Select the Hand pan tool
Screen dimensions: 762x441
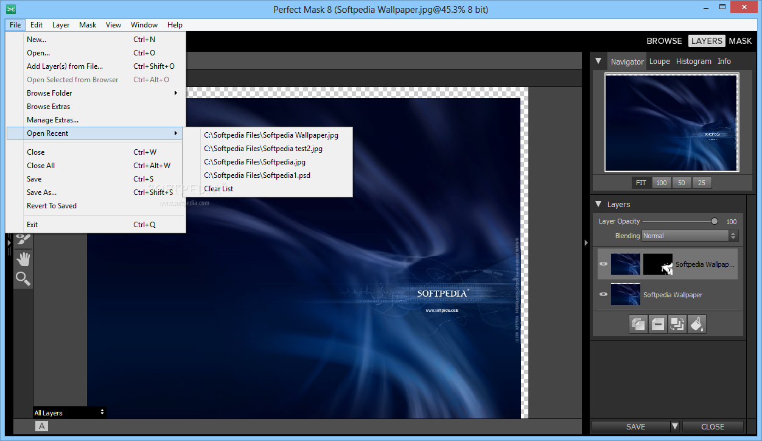(23, 259)
